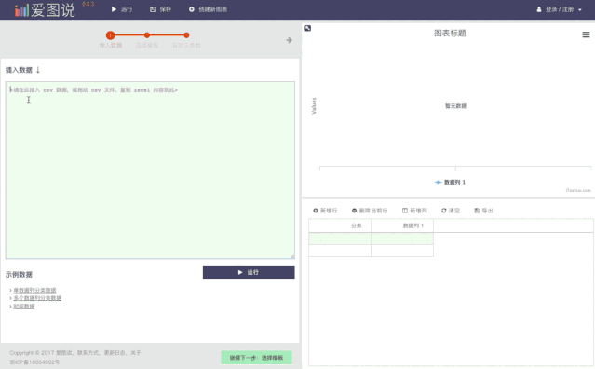The width and height of the screenshot is (595, 369).
Task: Click the 清空 refresh icon to clear the table
Action: coord(443,211)
